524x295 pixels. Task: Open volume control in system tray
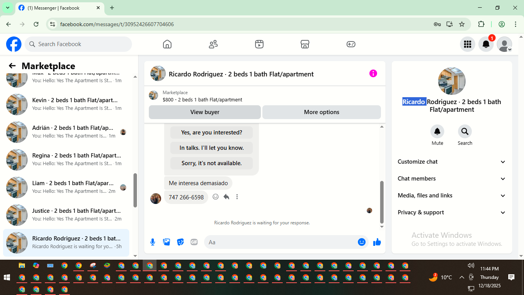click(x=471, y=265)
